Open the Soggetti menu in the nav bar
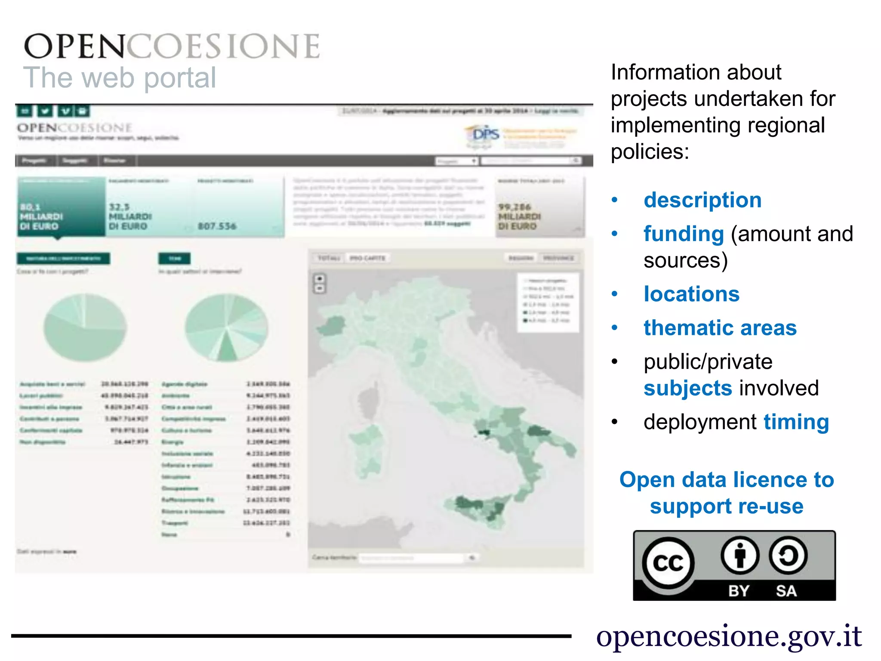This screenshot has height=661, width=881. (x=76, y=161)
